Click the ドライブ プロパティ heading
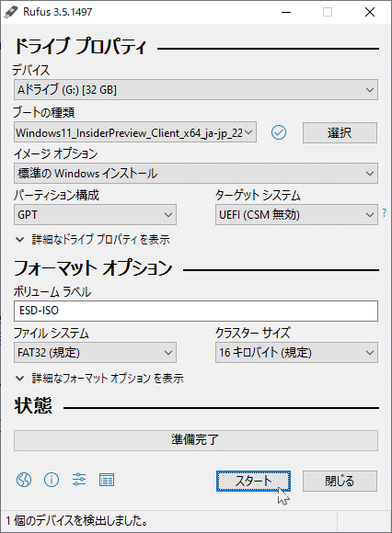The height and width of the screenshot is (533, 392). point(80,47)
